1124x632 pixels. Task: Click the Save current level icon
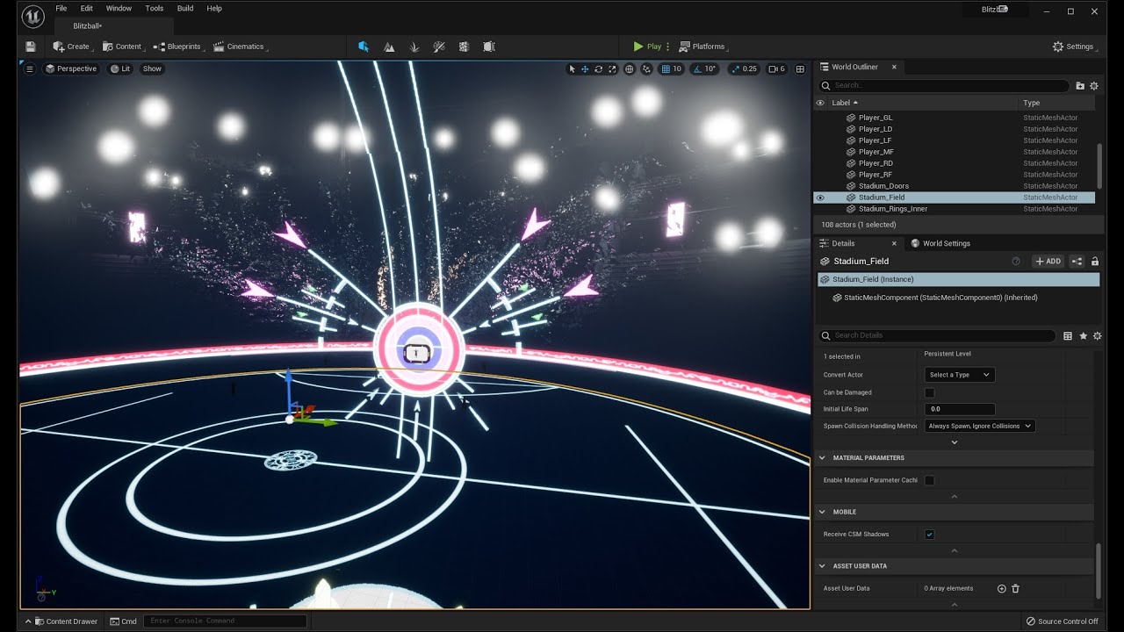pyautogui.click(x=31, y=47)
